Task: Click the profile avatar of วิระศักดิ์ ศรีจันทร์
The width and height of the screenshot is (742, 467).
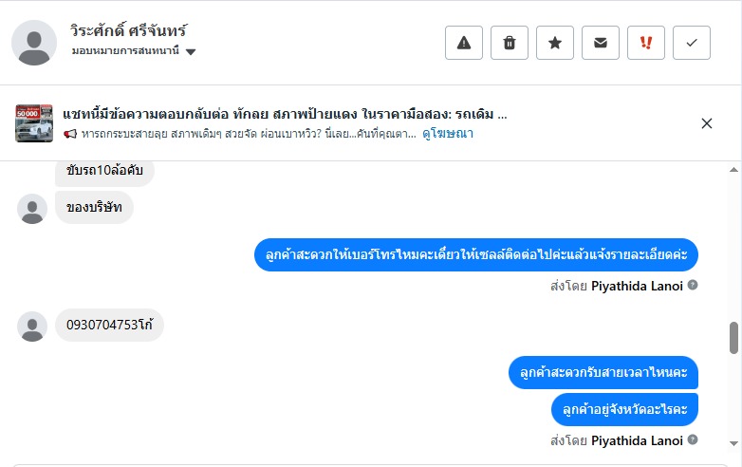Action: click(x=35, y=43)
